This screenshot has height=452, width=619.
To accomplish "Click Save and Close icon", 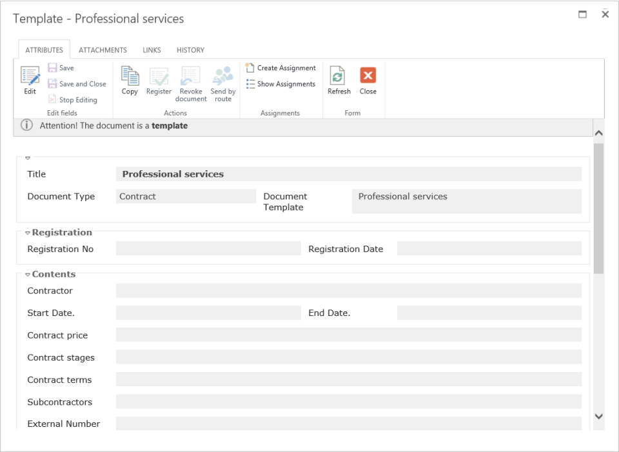I will click(x=53, y=84).
